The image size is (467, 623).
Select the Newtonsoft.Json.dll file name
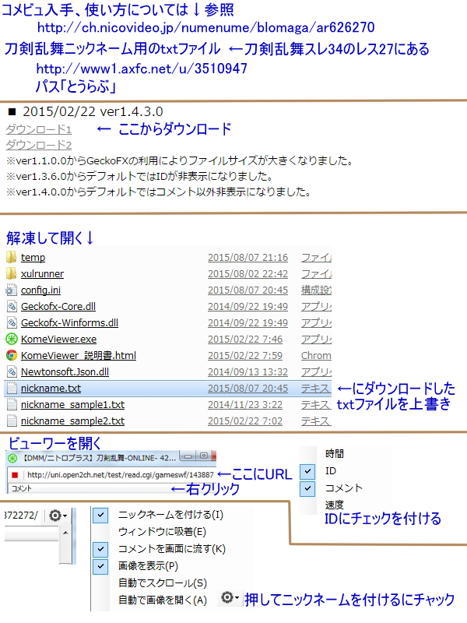pyautogui.click(x=65, y=371)
